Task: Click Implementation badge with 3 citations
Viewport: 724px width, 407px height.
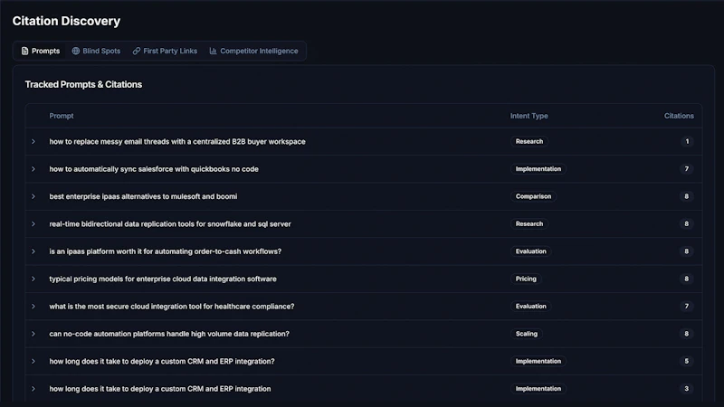Action: pyautogui.click(x=538, y=389)
